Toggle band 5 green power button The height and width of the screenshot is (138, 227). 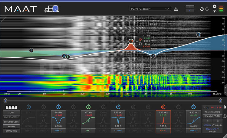click(88, 107)
